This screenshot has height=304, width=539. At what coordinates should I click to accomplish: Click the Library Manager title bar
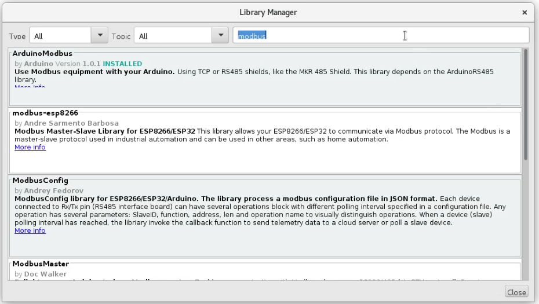coord(269,12)
